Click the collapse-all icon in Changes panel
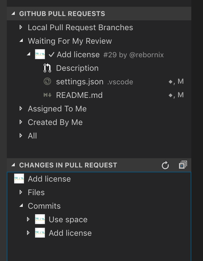 coord(183,165)
